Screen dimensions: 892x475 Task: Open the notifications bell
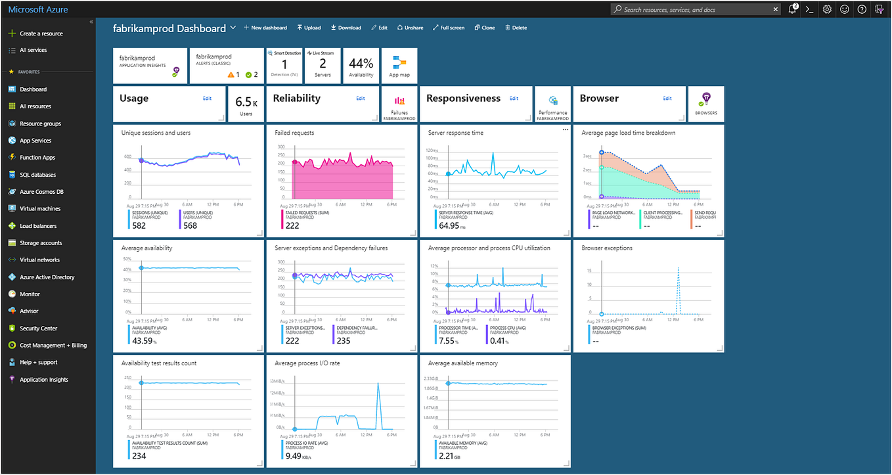[x=792, y=9]
